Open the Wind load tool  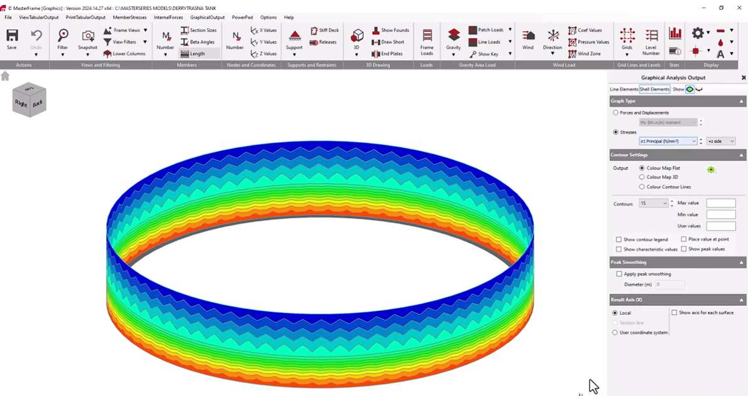click(x=528, y=37)
